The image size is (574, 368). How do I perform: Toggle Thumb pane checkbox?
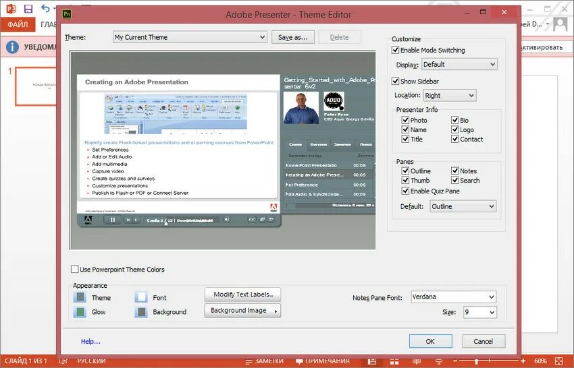(405, 180)
